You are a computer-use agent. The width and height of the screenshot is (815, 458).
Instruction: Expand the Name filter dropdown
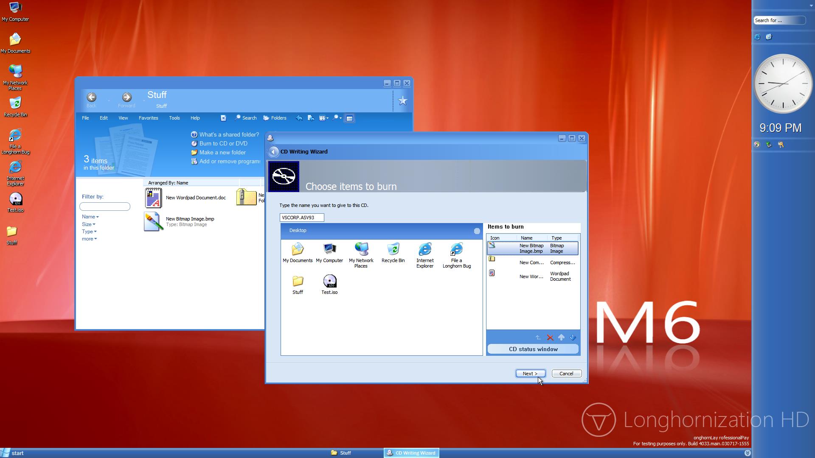point(90,217)
